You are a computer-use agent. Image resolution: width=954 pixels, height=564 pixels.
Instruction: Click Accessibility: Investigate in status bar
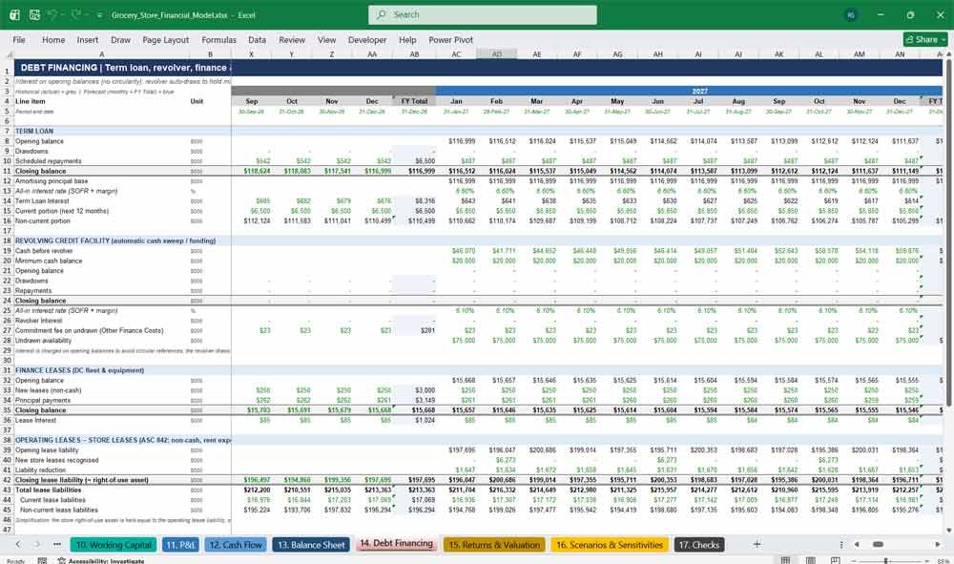pos(101,561)
